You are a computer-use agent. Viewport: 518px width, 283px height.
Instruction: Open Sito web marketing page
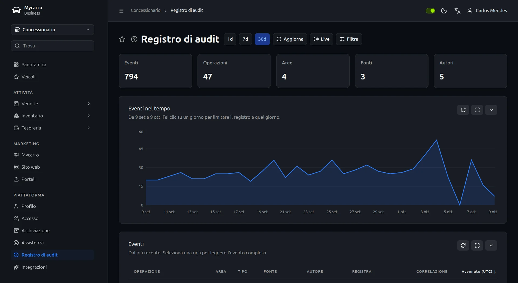coord(53,167)
